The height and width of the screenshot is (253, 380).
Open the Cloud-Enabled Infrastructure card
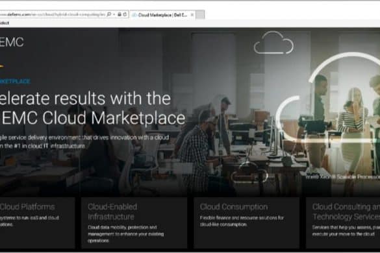click(134, 223)
